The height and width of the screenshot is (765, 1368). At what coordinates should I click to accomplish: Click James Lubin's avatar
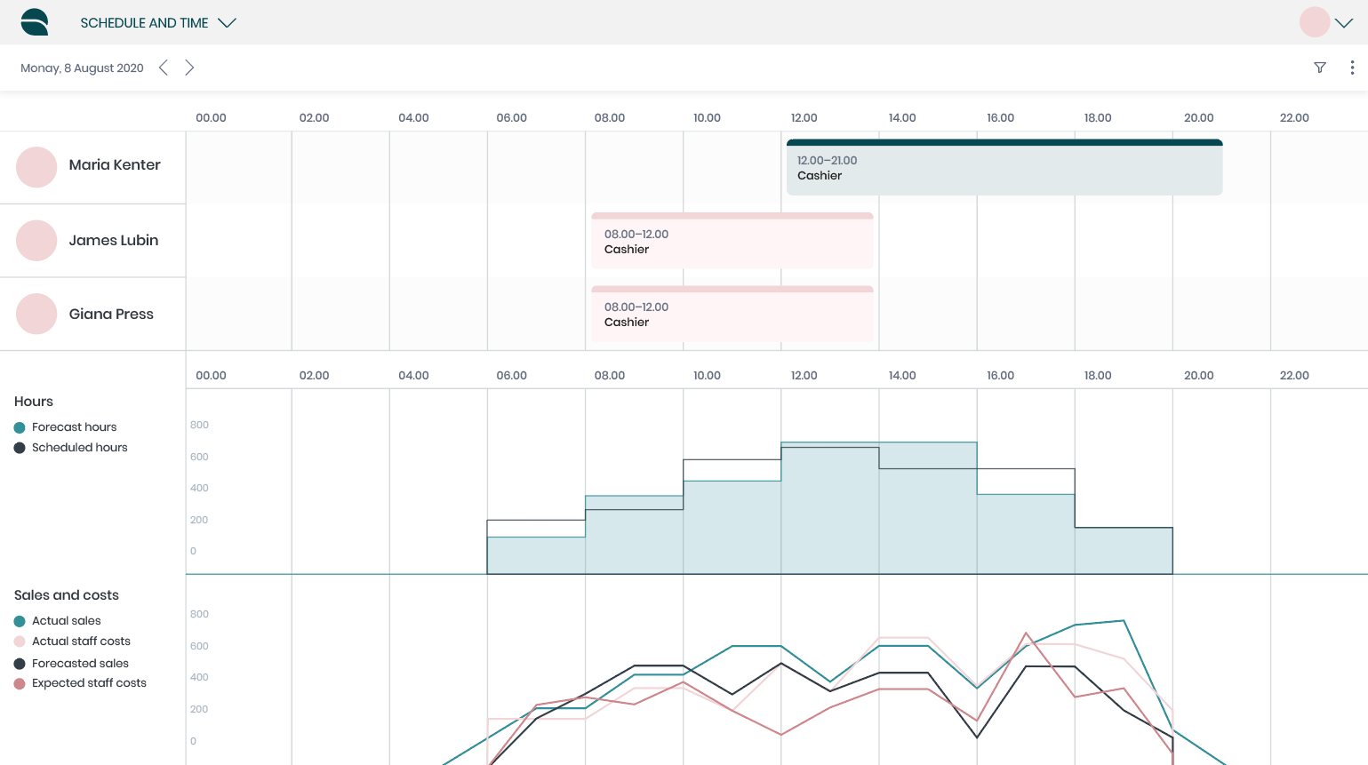pyautogui.click(x=36, y=241)
